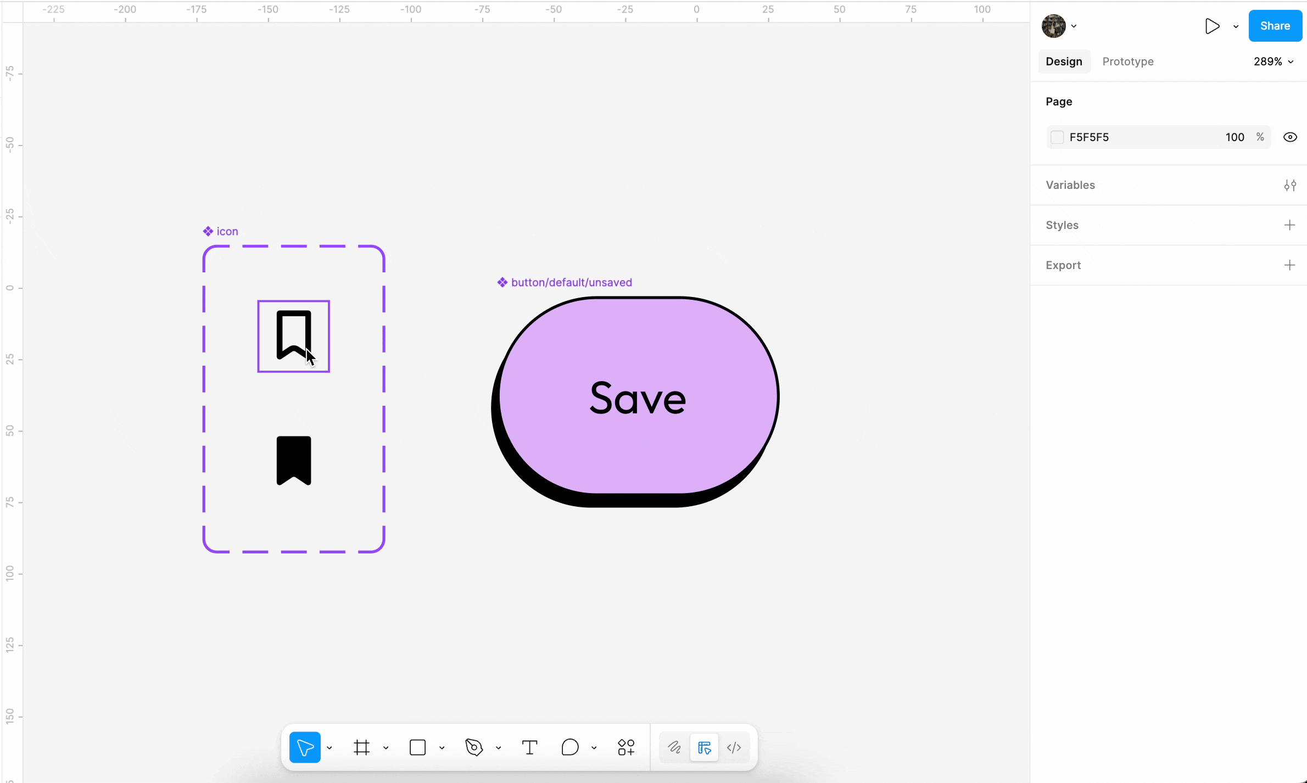Open the 289% zoom dropdown
Image resolution: width=1307 pixels, height=783 pixels.
[x=1273, y=61]
